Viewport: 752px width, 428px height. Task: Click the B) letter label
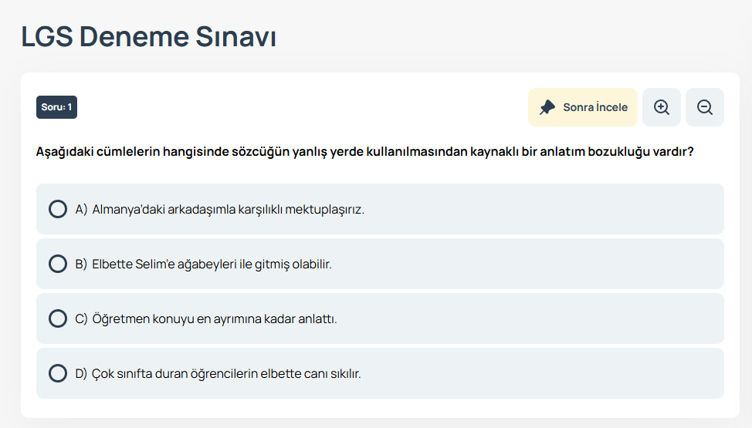(81, 264)
